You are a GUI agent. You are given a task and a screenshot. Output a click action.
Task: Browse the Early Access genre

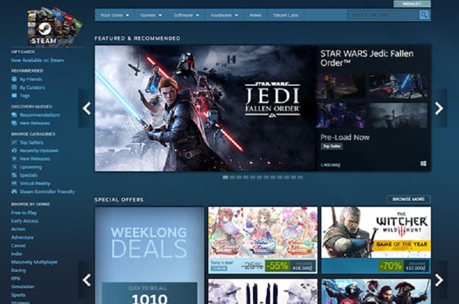[25, 221]
